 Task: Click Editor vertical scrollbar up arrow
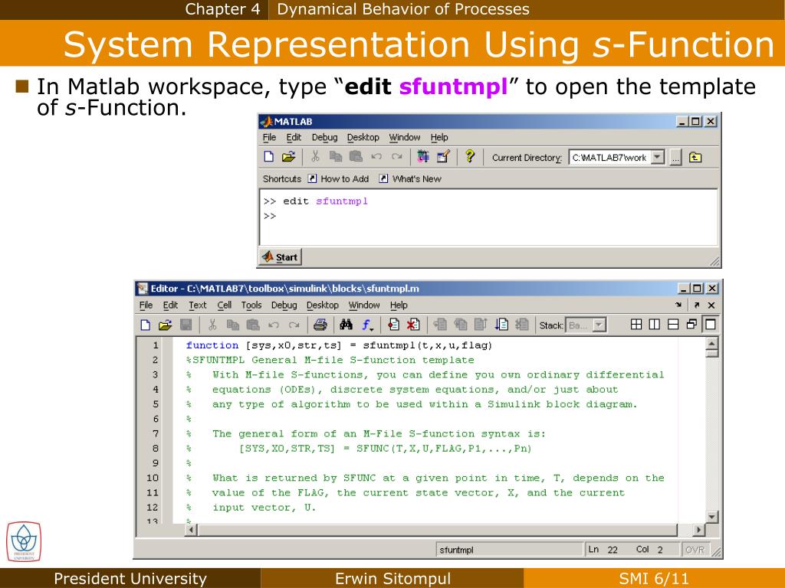coord(712,343)
